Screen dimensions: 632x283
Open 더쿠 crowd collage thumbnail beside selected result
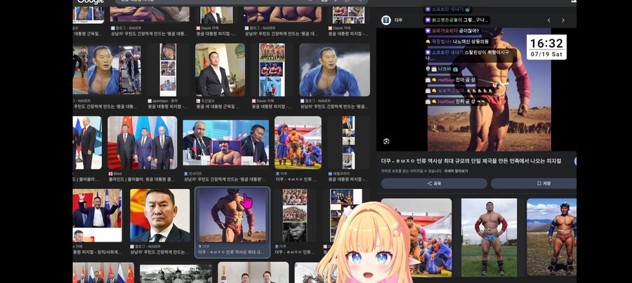click(x=295, y=216)
